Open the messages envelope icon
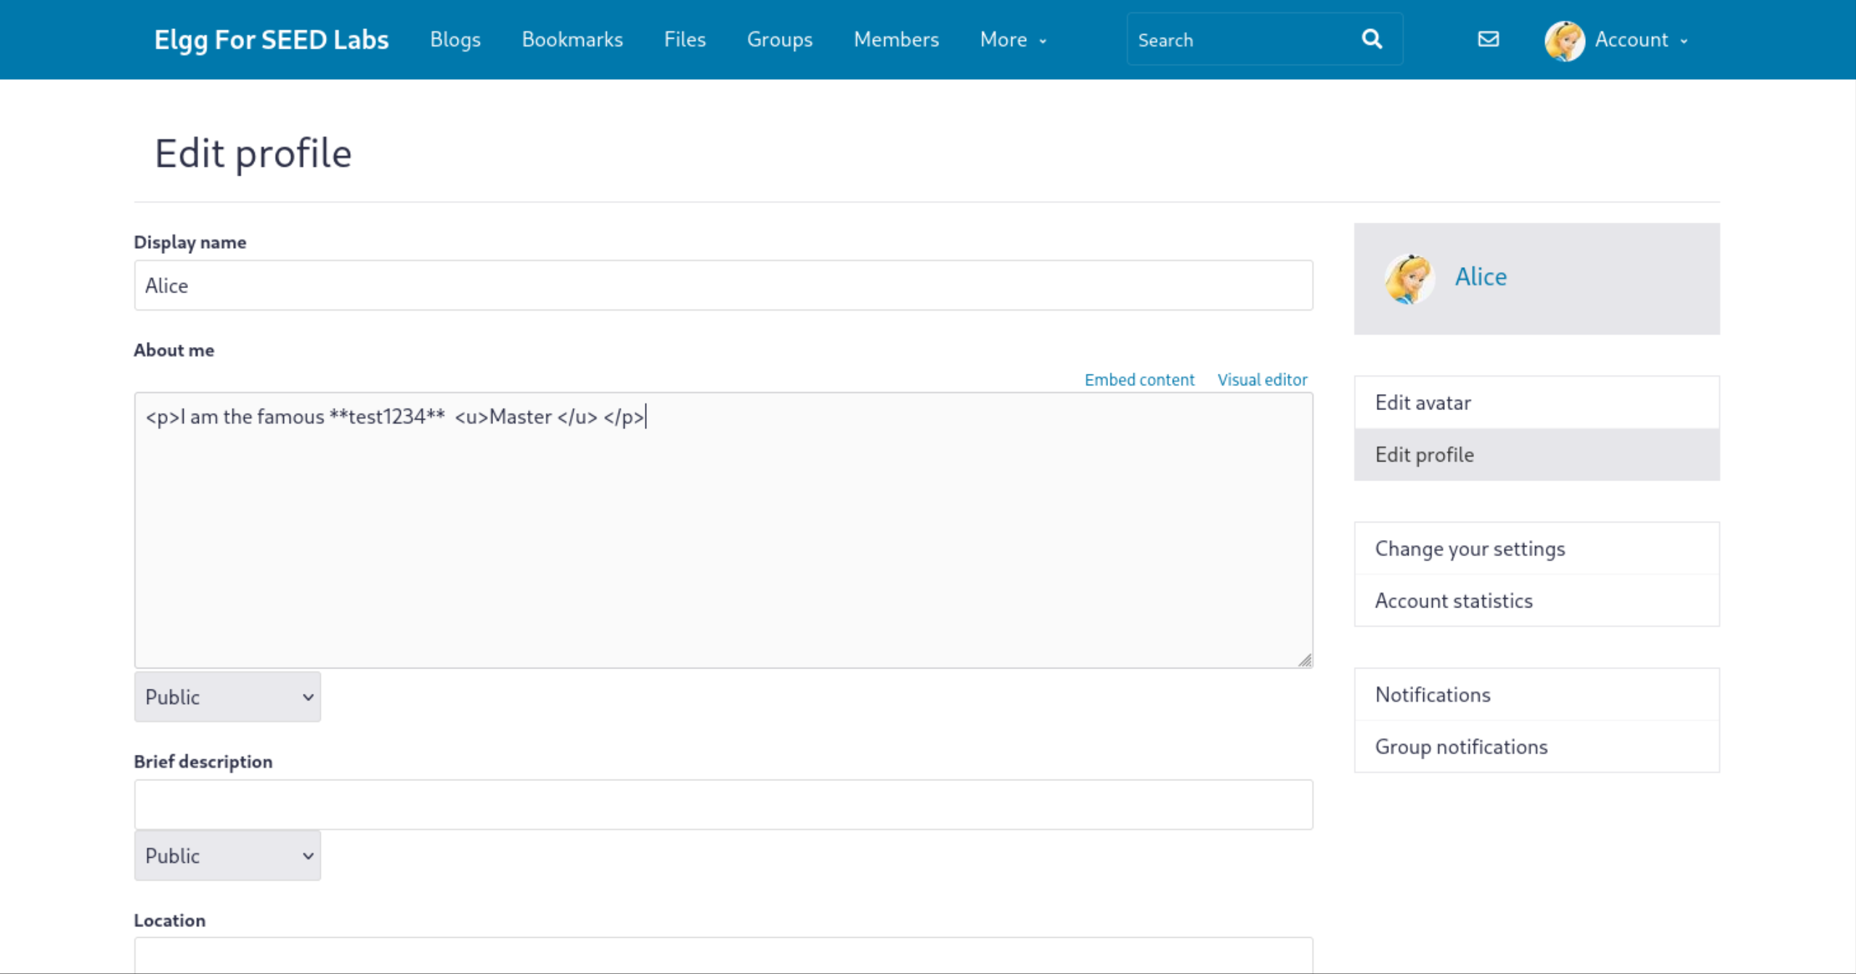This screenshot has height=974, width=1856. pyautogui.click(x=1488, y=39)
